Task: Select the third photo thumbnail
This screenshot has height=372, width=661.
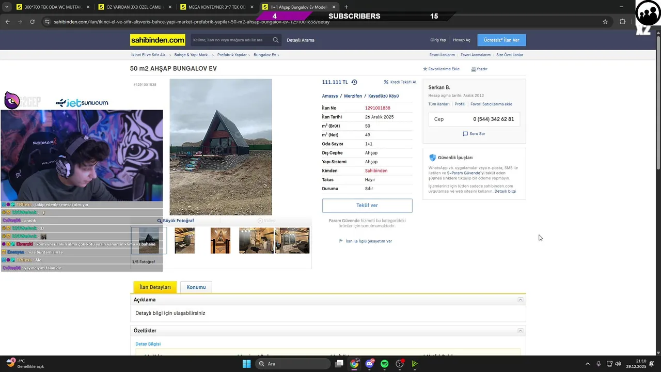Action: point(221,241)
